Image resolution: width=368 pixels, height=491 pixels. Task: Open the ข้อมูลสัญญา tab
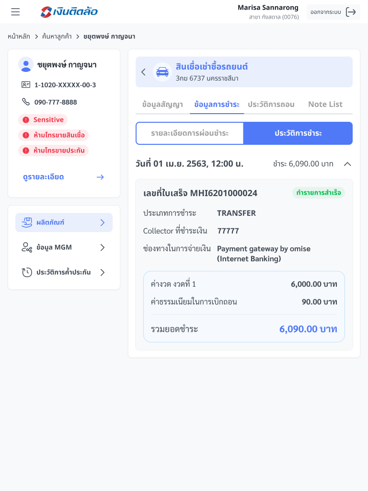[x=162, y=104]
